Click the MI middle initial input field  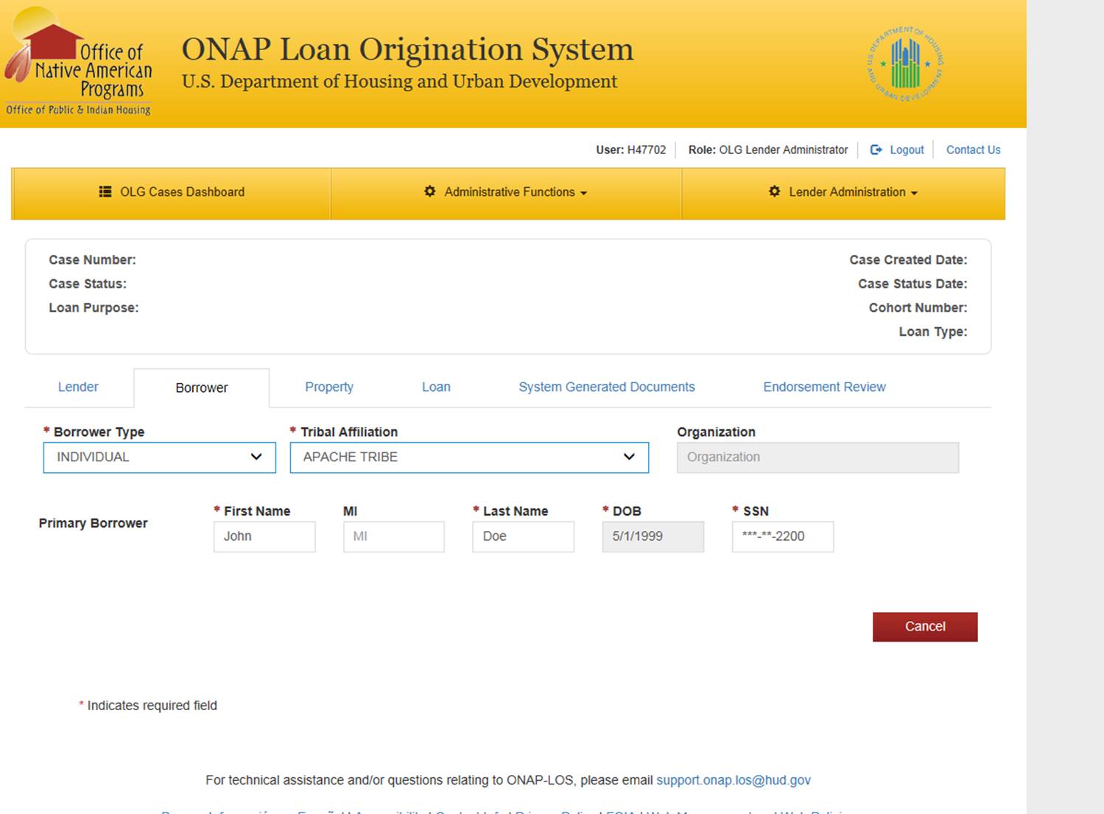tap(394, 536)
